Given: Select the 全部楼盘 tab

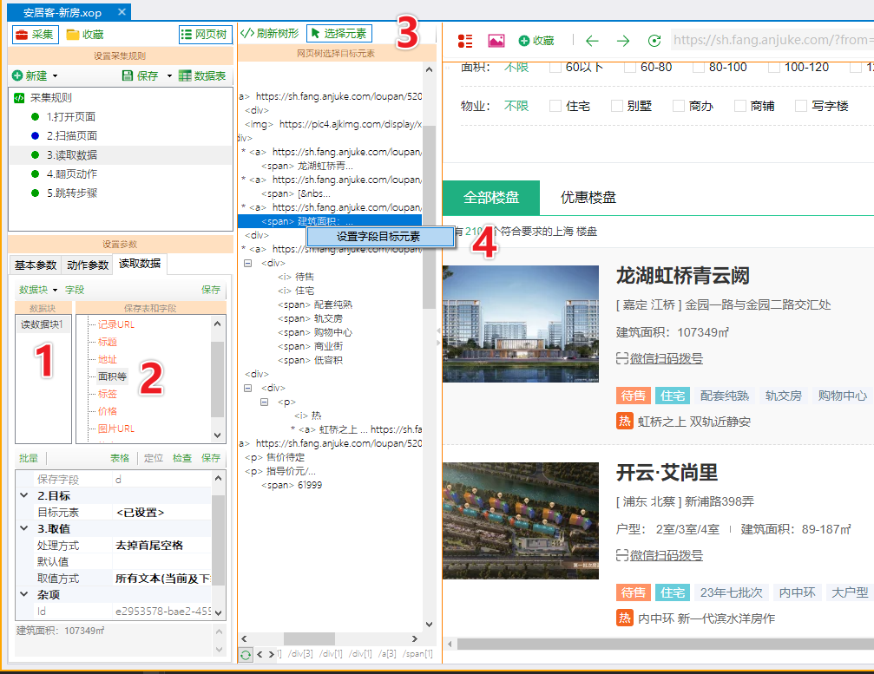Looking at the screenshot, I should pos(491,197).
